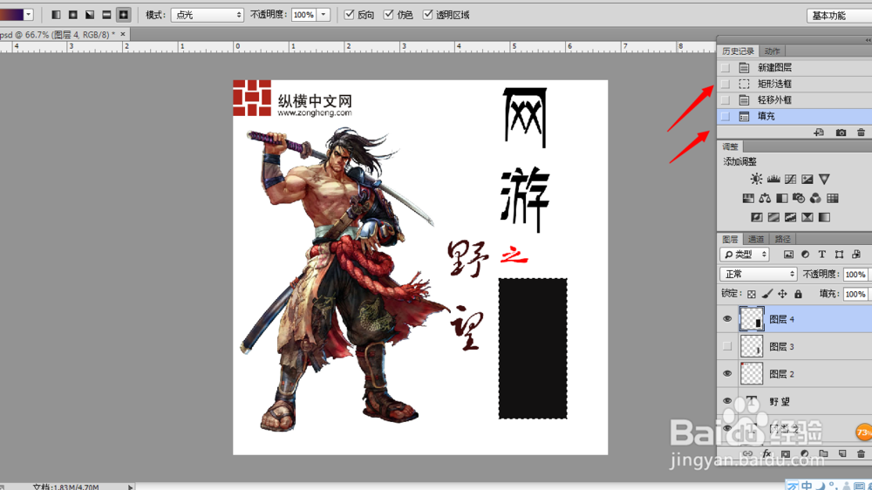Set history brush source for 矩形选框
The image size is (872, 490).
[x=726, y=84]
